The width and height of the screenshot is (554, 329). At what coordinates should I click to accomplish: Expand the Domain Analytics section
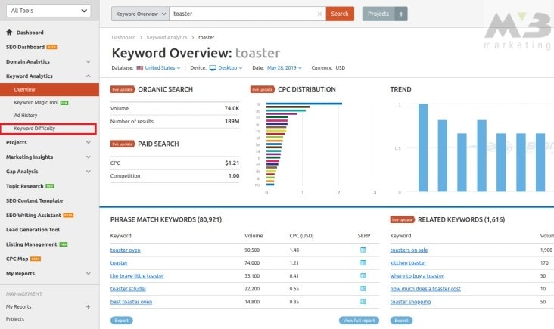pos(88,61)
